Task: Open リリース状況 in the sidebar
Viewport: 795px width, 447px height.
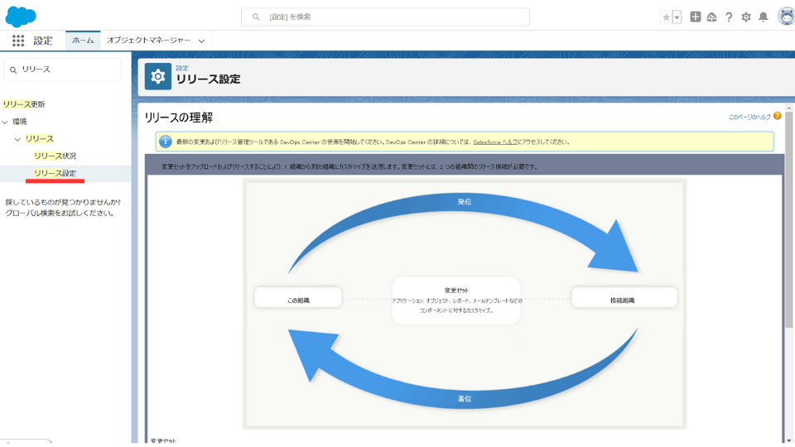Action: [55, 156]
